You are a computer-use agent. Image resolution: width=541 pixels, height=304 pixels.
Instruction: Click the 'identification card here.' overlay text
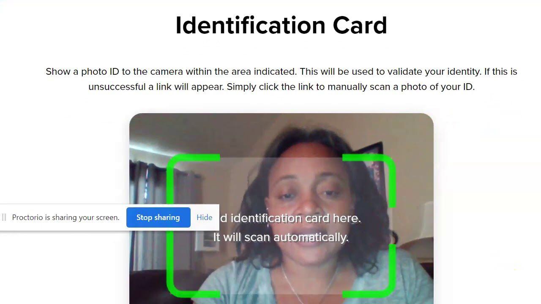[290, 218]
